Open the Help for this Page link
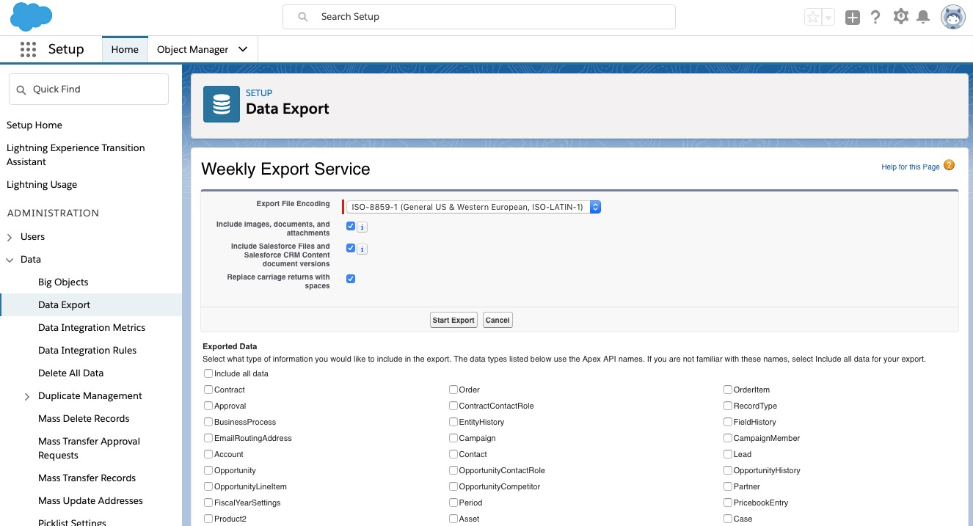Image resolution: width=973 pixels, height=526 pixels. [x=911, y=167]
